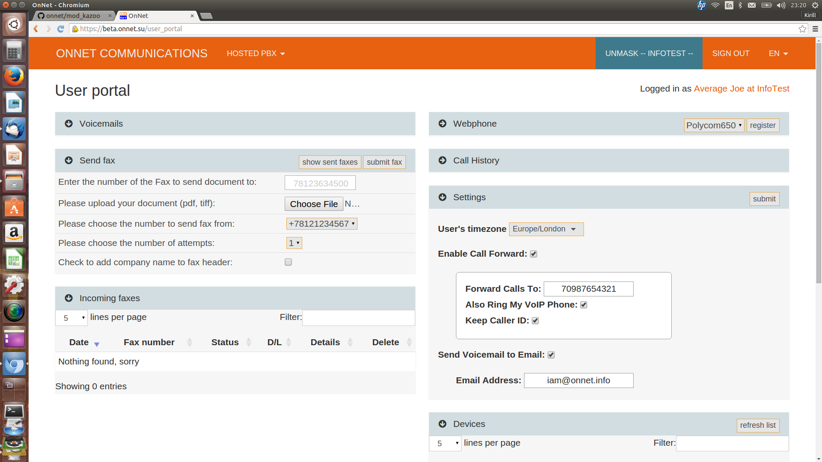The width and height of the screenshot is (822, 462).
Task: Open the User's timezone dropdown
Action: tap(546, 228)
